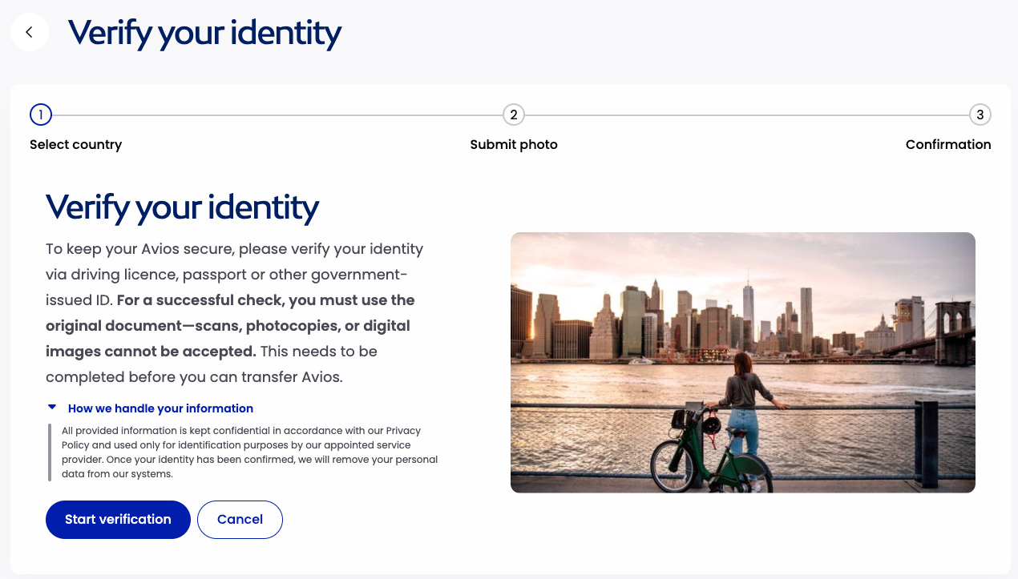Click the circled step 3 indicator

(980, 115)
